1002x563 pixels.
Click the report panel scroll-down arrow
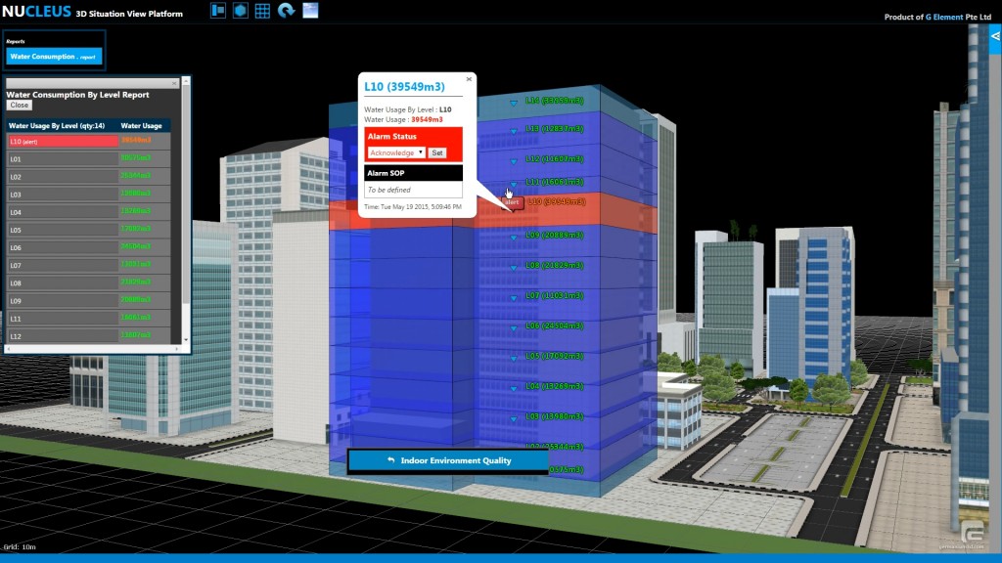[186, 340]
